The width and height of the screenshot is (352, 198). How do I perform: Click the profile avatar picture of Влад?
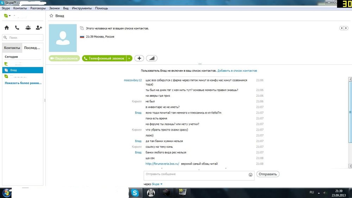[63, 38]
